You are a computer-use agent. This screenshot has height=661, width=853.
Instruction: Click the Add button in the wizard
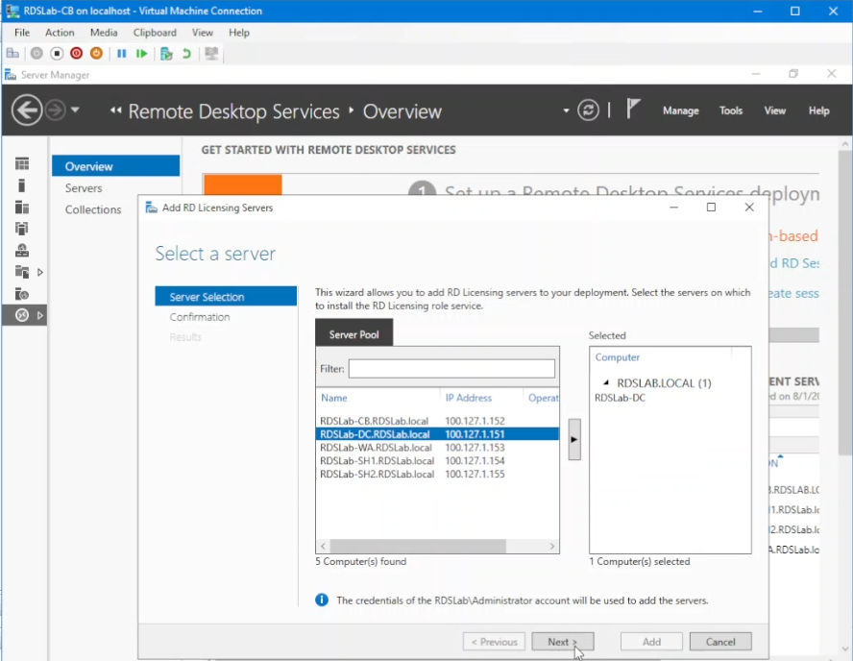click(x=651, y=641)
